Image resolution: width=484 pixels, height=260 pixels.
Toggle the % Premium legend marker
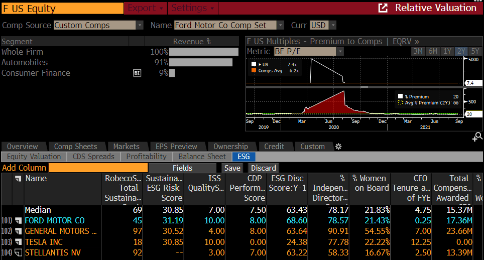click(400, 96)
